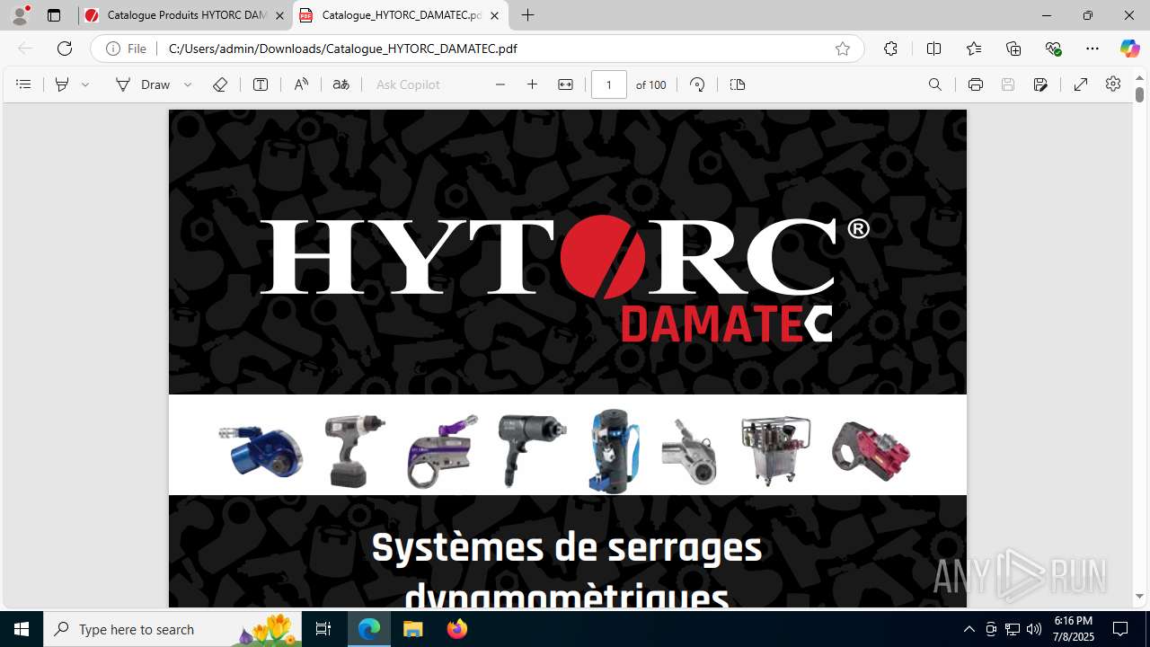Toggle Split screen view

[x=933, y=49]
